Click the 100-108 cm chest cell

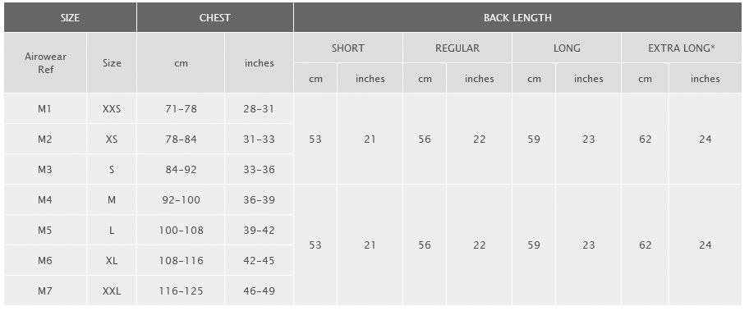click(x=181, y=230)
